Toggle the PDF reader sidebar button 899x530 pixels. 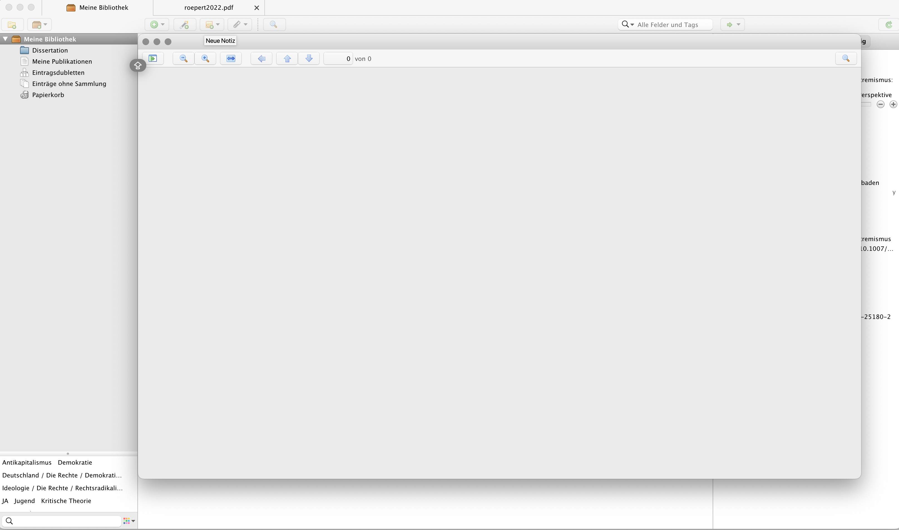tap(153, 59)
